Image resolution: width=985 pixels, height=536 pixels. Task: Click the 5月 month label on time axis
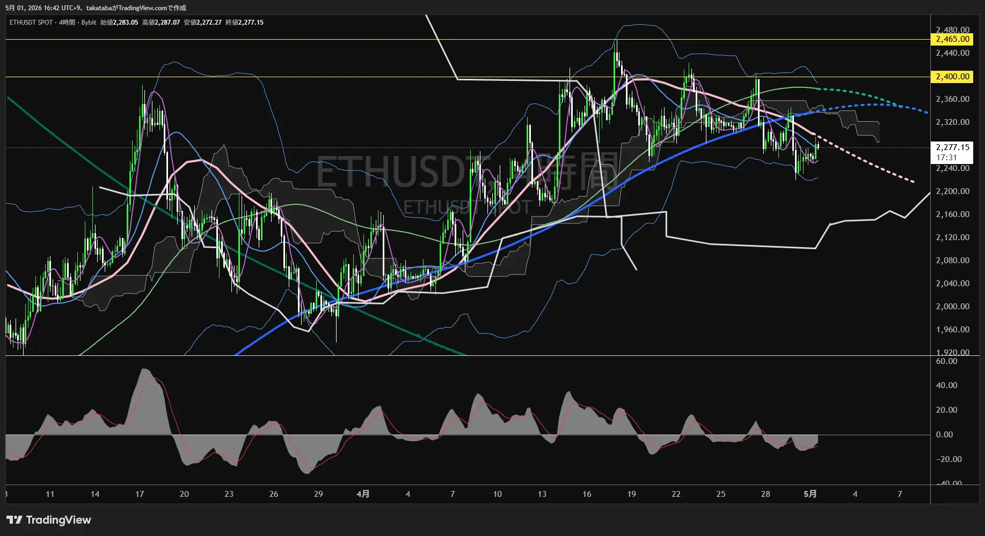tap(810, 494)
